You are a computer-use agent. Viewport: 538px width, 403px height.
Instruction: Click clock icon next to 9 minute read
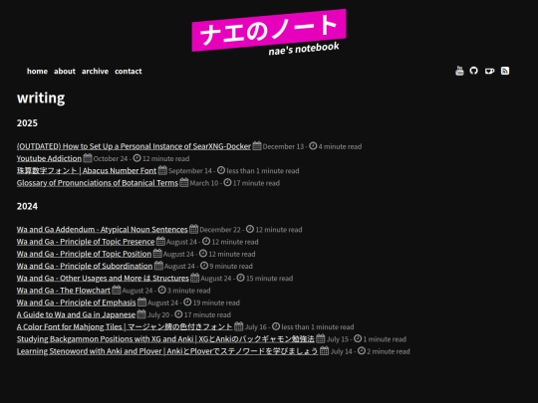click(204, 266)
